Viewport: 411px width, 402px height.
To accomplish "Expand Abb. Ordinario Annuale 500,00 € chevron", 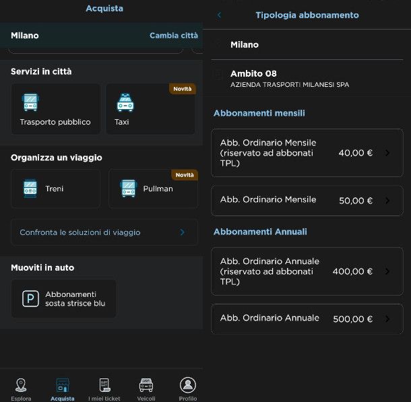I will coord(387,319).
